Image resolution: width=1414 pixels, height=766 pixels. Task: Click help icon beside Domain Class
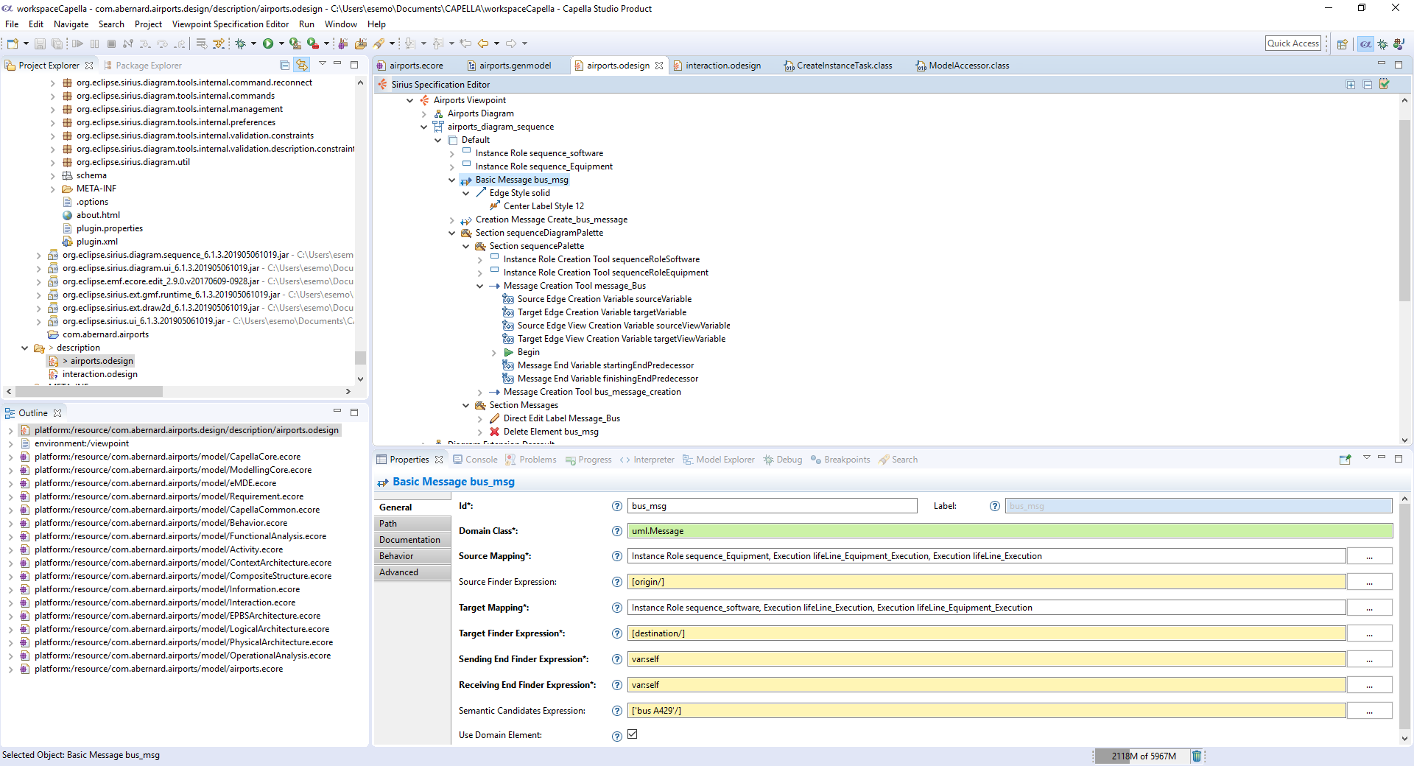pyautogui.click(x=617, y=531)
